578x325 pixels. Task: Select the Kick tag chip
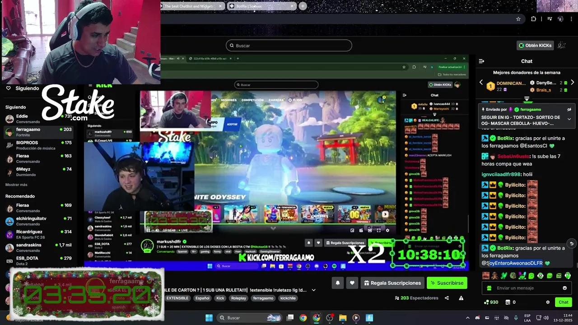click(x=220, y=298)
